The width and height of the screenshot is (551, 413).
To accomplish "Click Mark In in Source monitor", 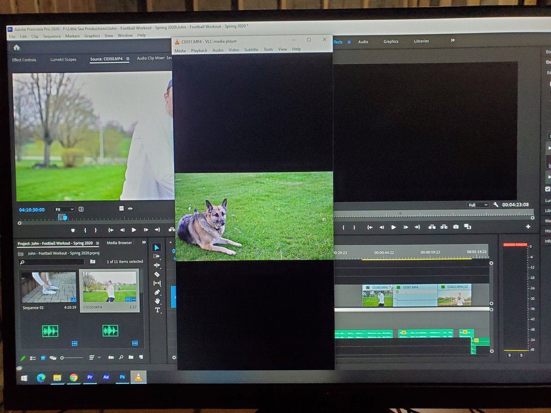I will (x=84, y=230).
